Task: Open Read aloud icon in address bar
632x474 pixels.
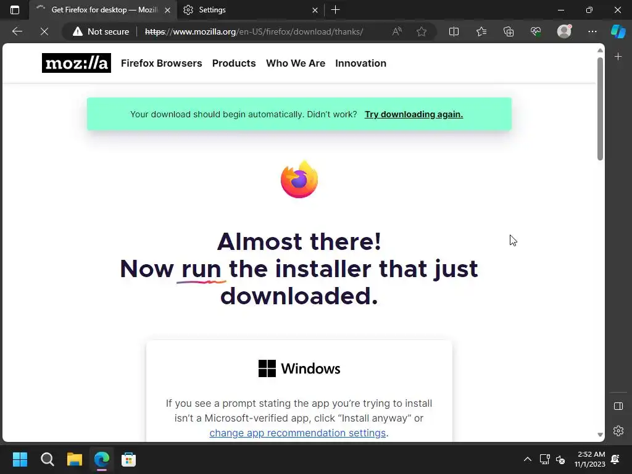Action: click(397, 31)
